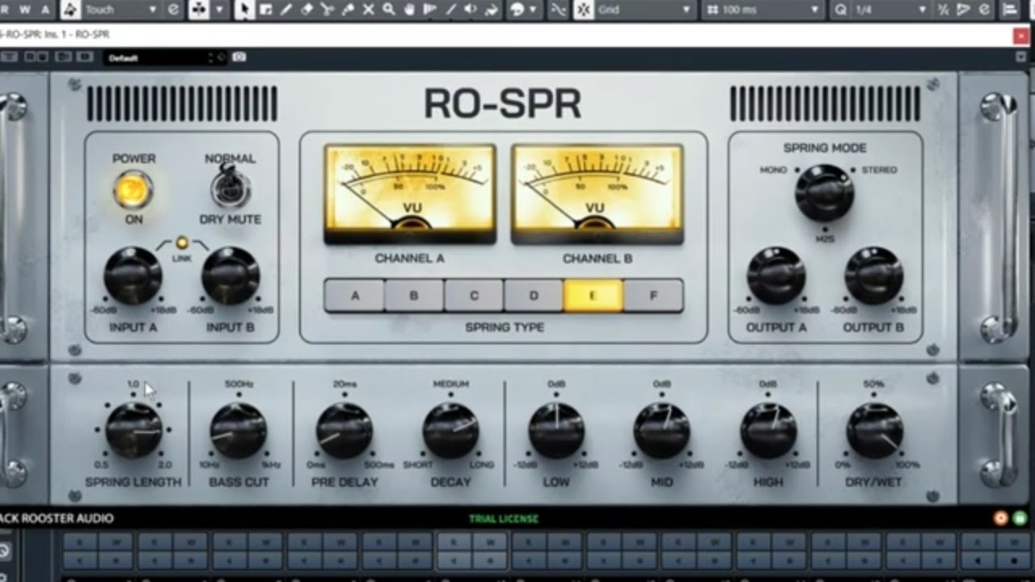Choose the Erase tool

click(306, 10)
